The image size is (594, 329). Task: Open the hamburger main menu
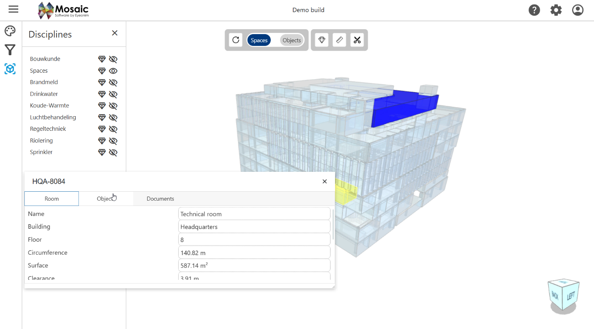coord(13,9)
